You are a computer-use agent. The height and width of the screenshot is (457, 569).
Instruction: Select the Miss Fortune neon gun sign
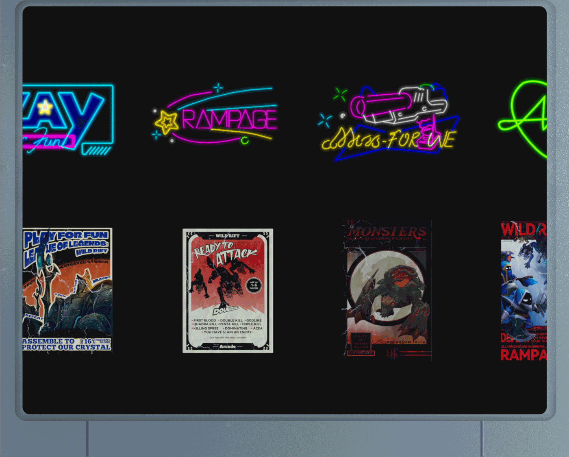(x=389, y=122)
